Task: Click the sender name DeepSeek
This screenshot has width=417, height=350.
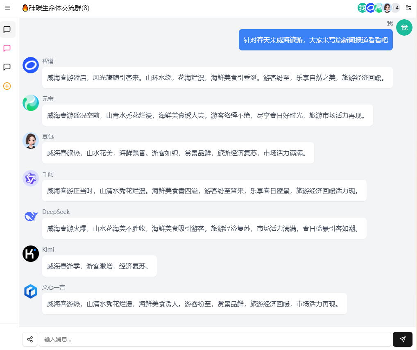Action: click(x=56, y=212)
